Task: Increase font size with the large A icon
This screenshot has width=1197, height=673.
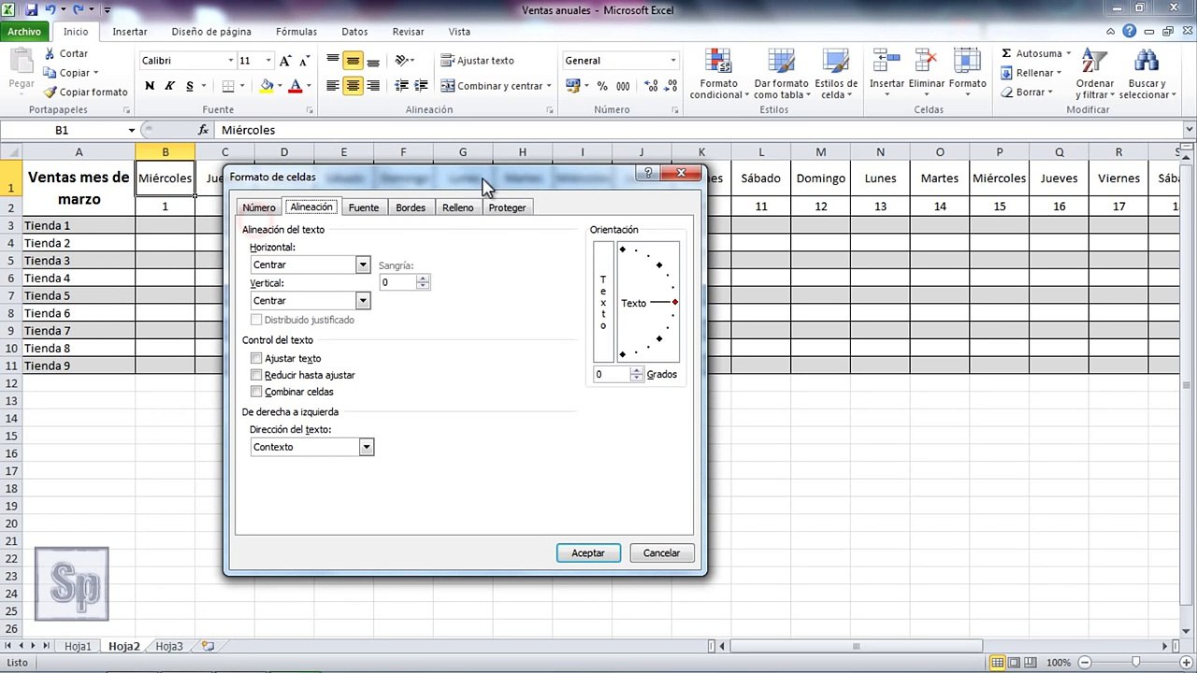Action: point(285,61)
